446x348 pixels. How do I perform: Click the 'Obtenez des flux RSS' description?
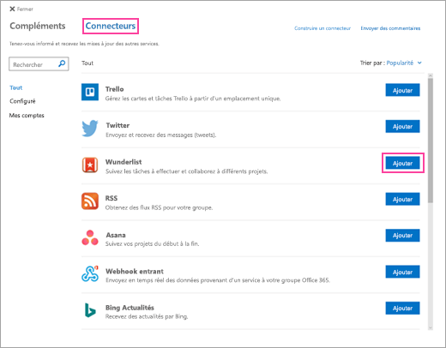tap(159, 207)
